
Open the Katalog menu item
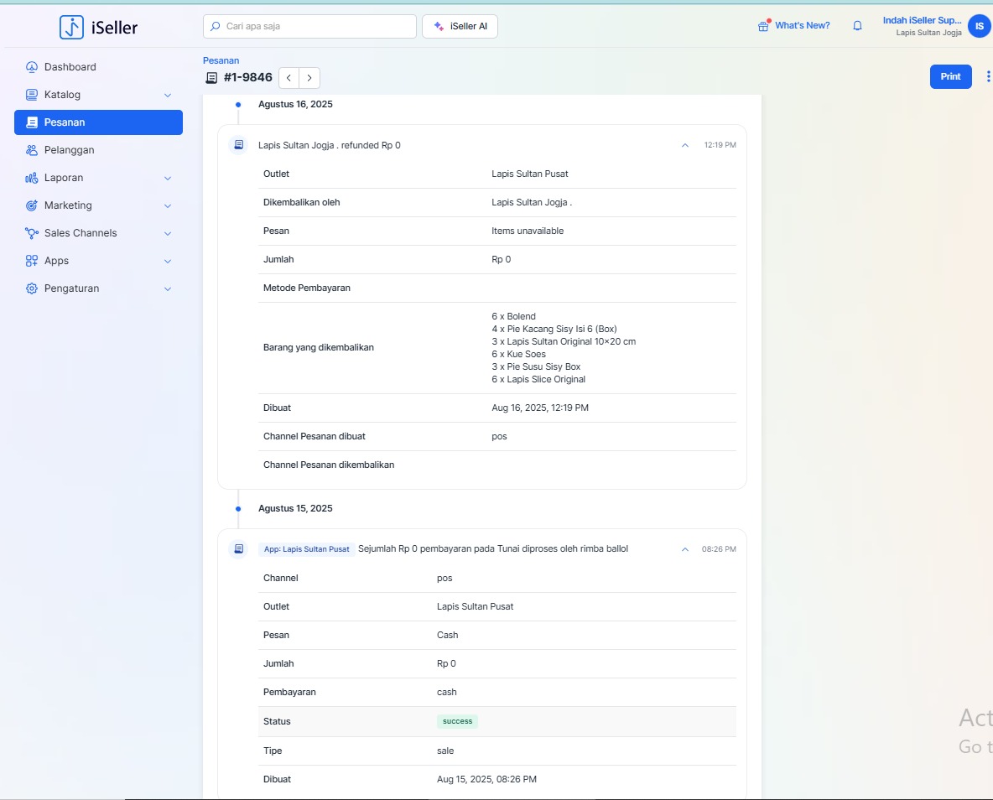coord(98,95)
